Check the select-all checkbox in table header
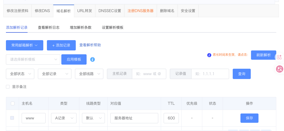 click(x=13, y=103)
